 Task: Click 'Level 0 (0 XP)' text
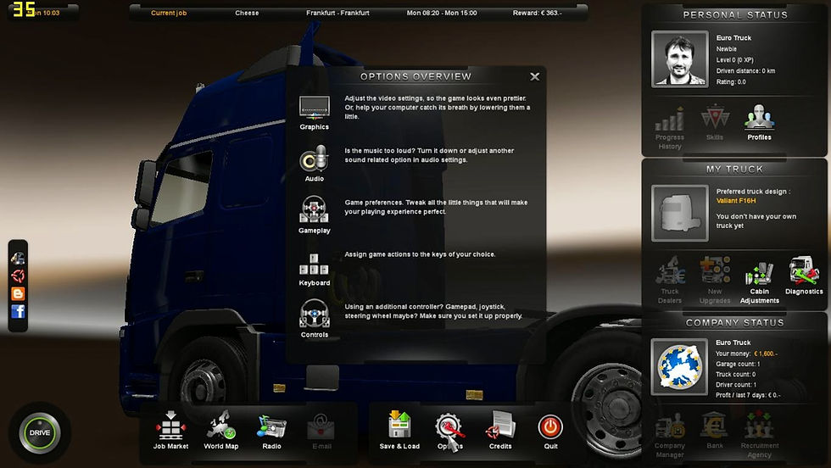pos(734,60)
